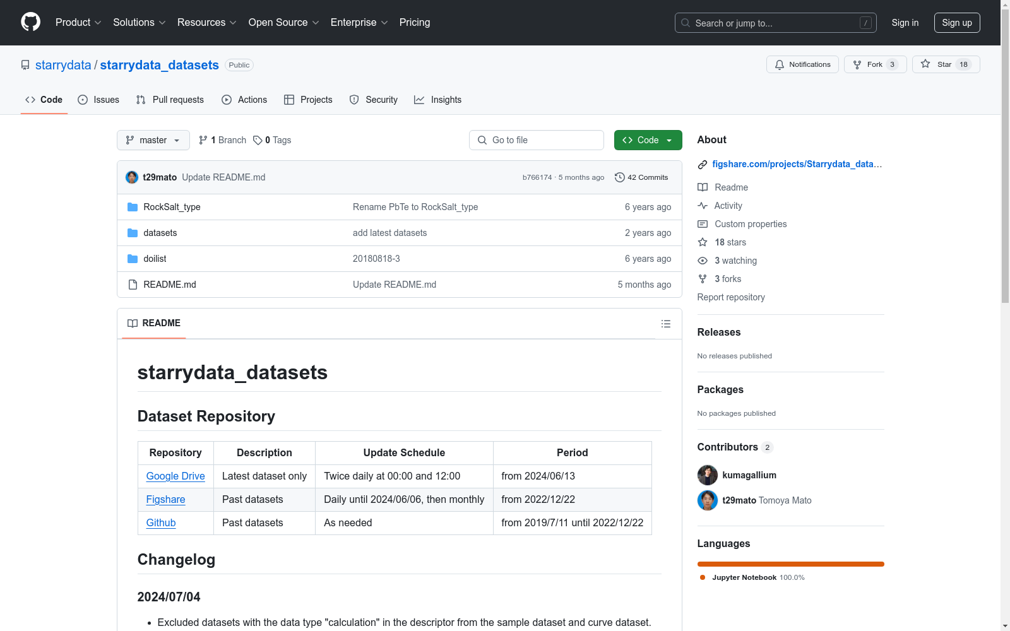
Task: Click the Sign up button
Action: click(957, 23)
